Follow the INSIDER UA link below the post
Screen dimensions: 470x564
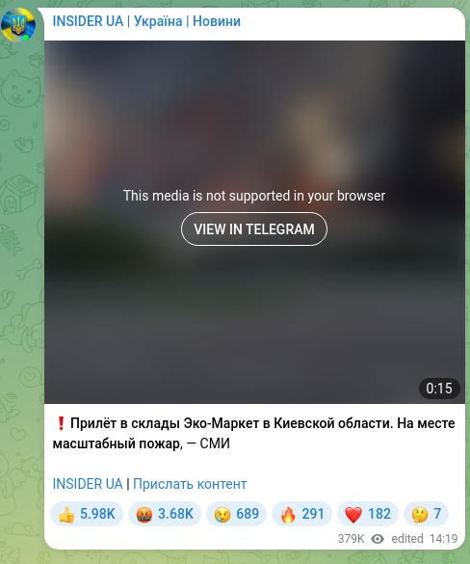(x=88, y=484)
